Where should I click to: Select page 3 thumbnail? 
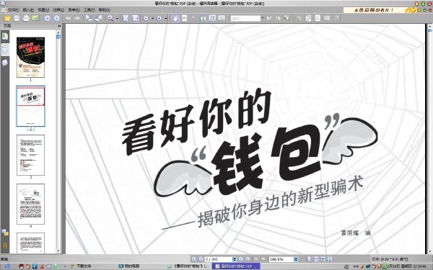(30, 155)
